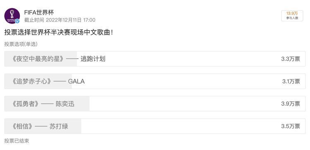This screenshot has height=150, width=310.
Task: Click the poll title about 半决赛现场中文歌曲
Action: [59, 33]
